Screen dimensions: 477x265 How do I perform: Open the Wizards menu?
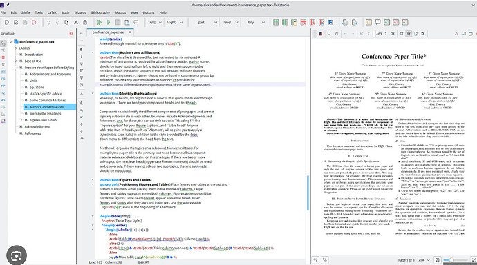pyautogui.click(x=80, y=12)
